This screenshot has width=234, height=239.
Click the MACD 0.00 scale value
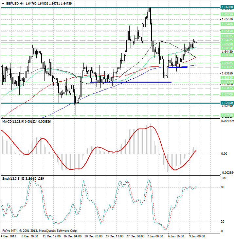(225, 153)
